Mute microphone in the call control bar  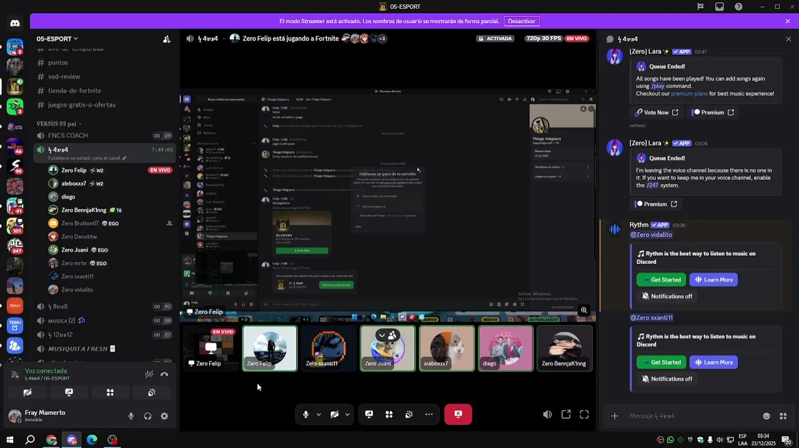(306, 414)
